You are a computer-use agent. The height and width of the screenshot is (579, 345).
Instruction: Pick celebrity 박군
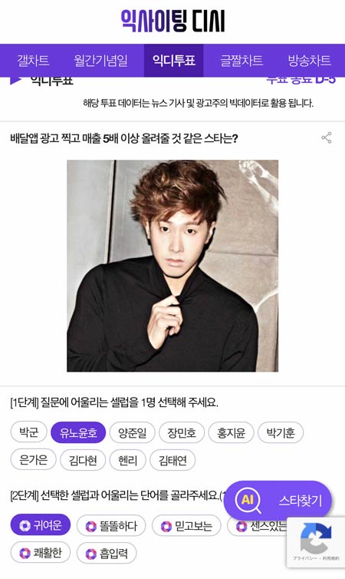[x=29, y=432]
